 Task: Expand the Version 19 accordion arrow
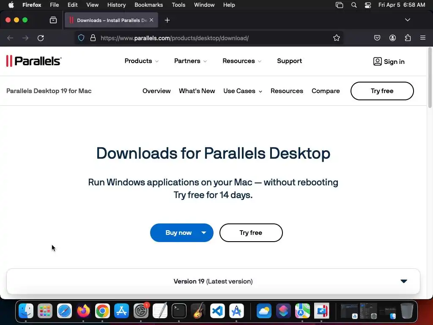point(404,281)
